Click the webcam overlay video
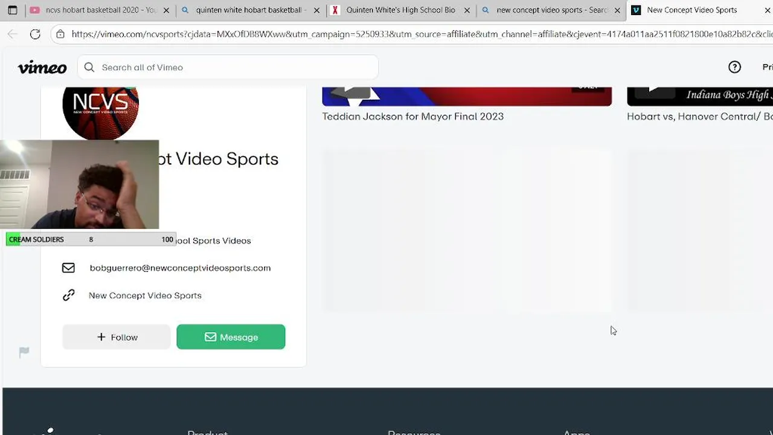Image resolution: width=773 pixels, height=435 pixels. (79, 185)
